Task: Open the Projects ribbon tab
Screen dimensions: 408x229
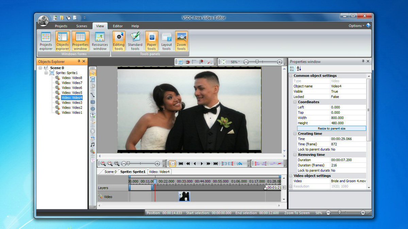Action: pos(61,26)
